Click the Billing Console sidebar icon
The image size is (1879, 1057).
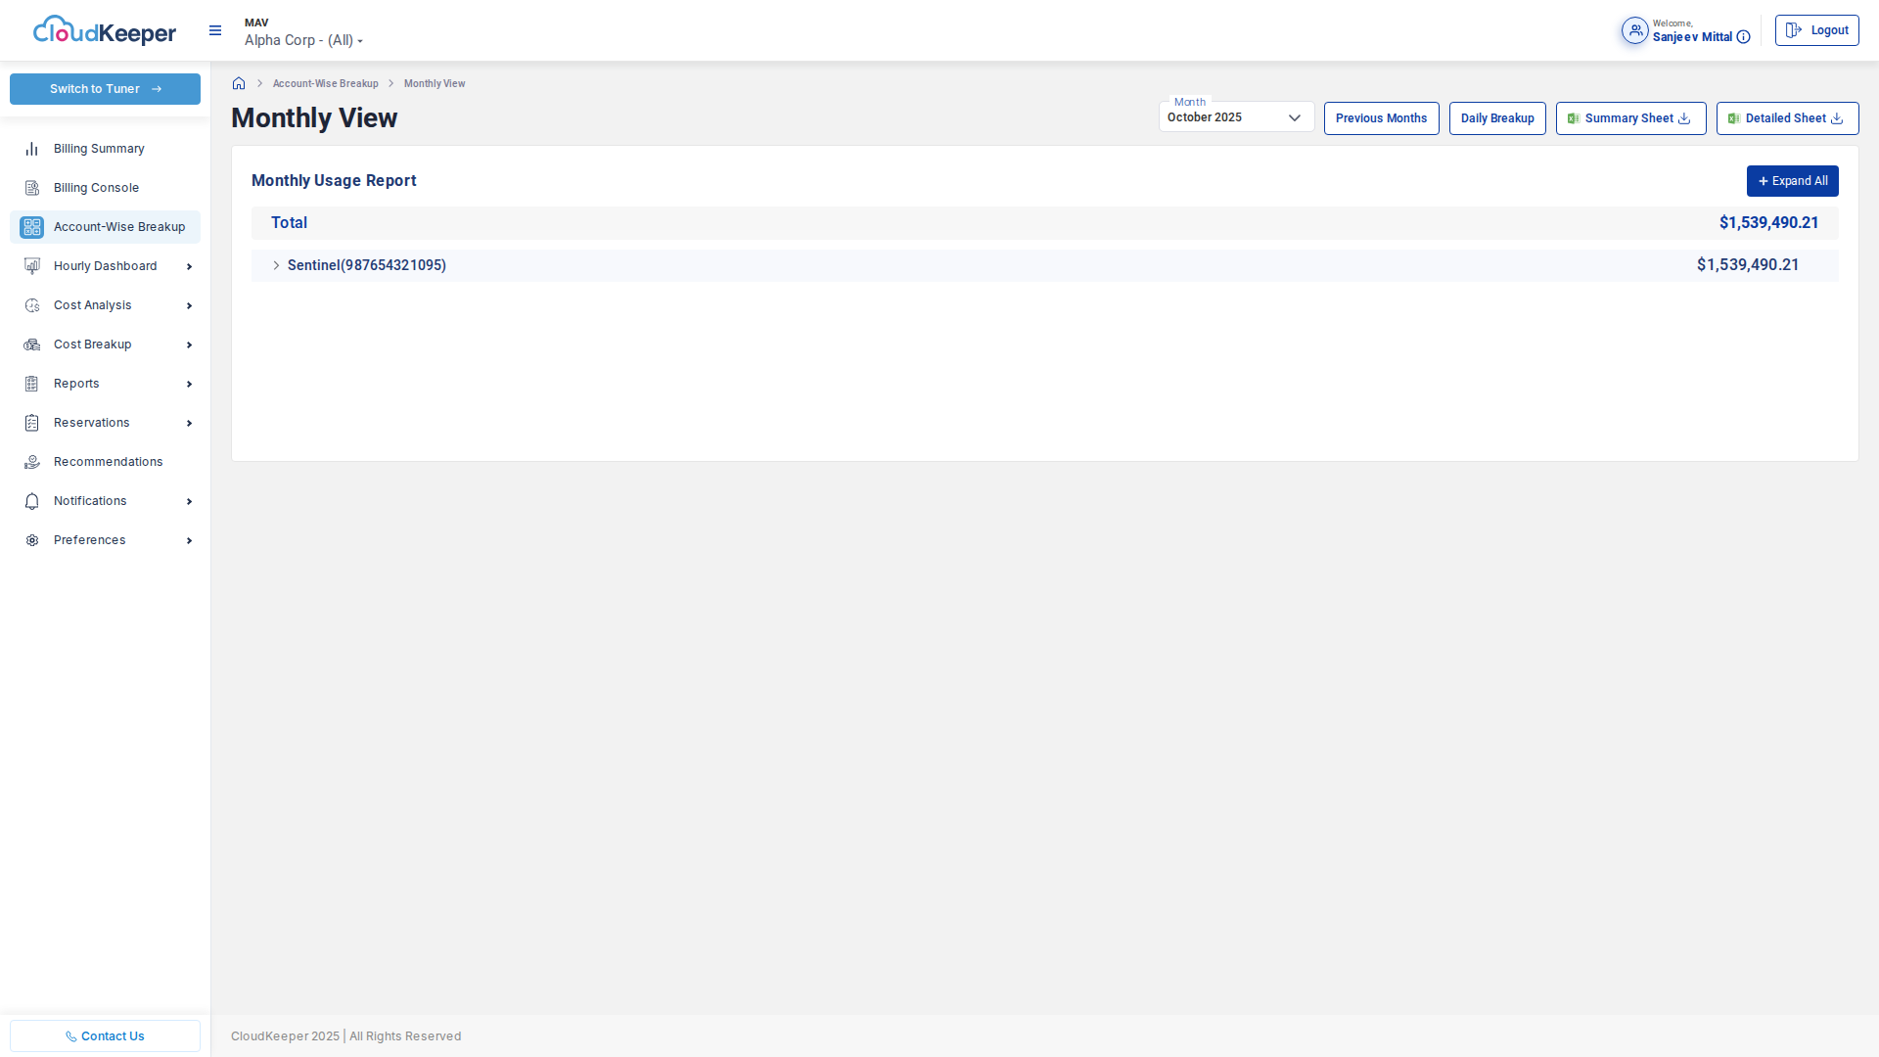coord(32,188)
